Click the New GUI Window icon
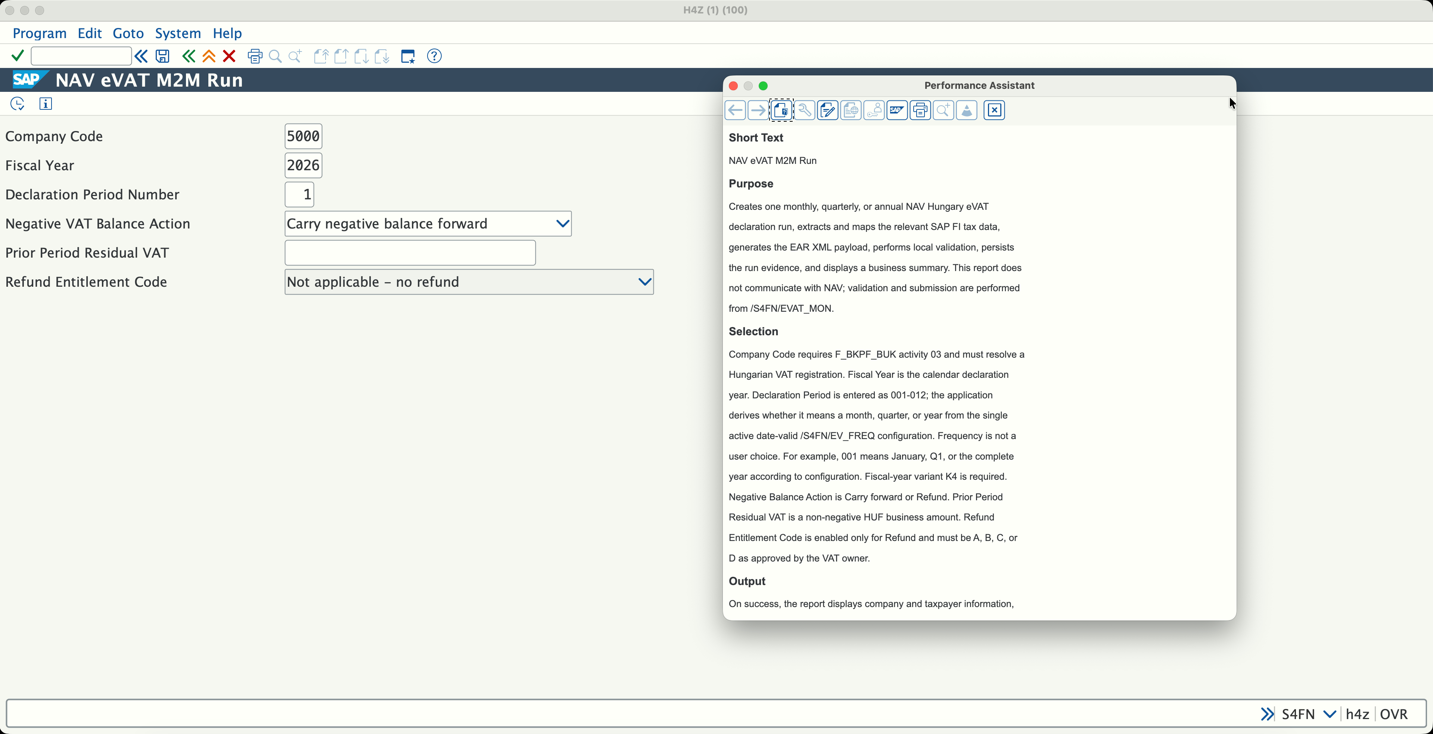 point(408,56)
